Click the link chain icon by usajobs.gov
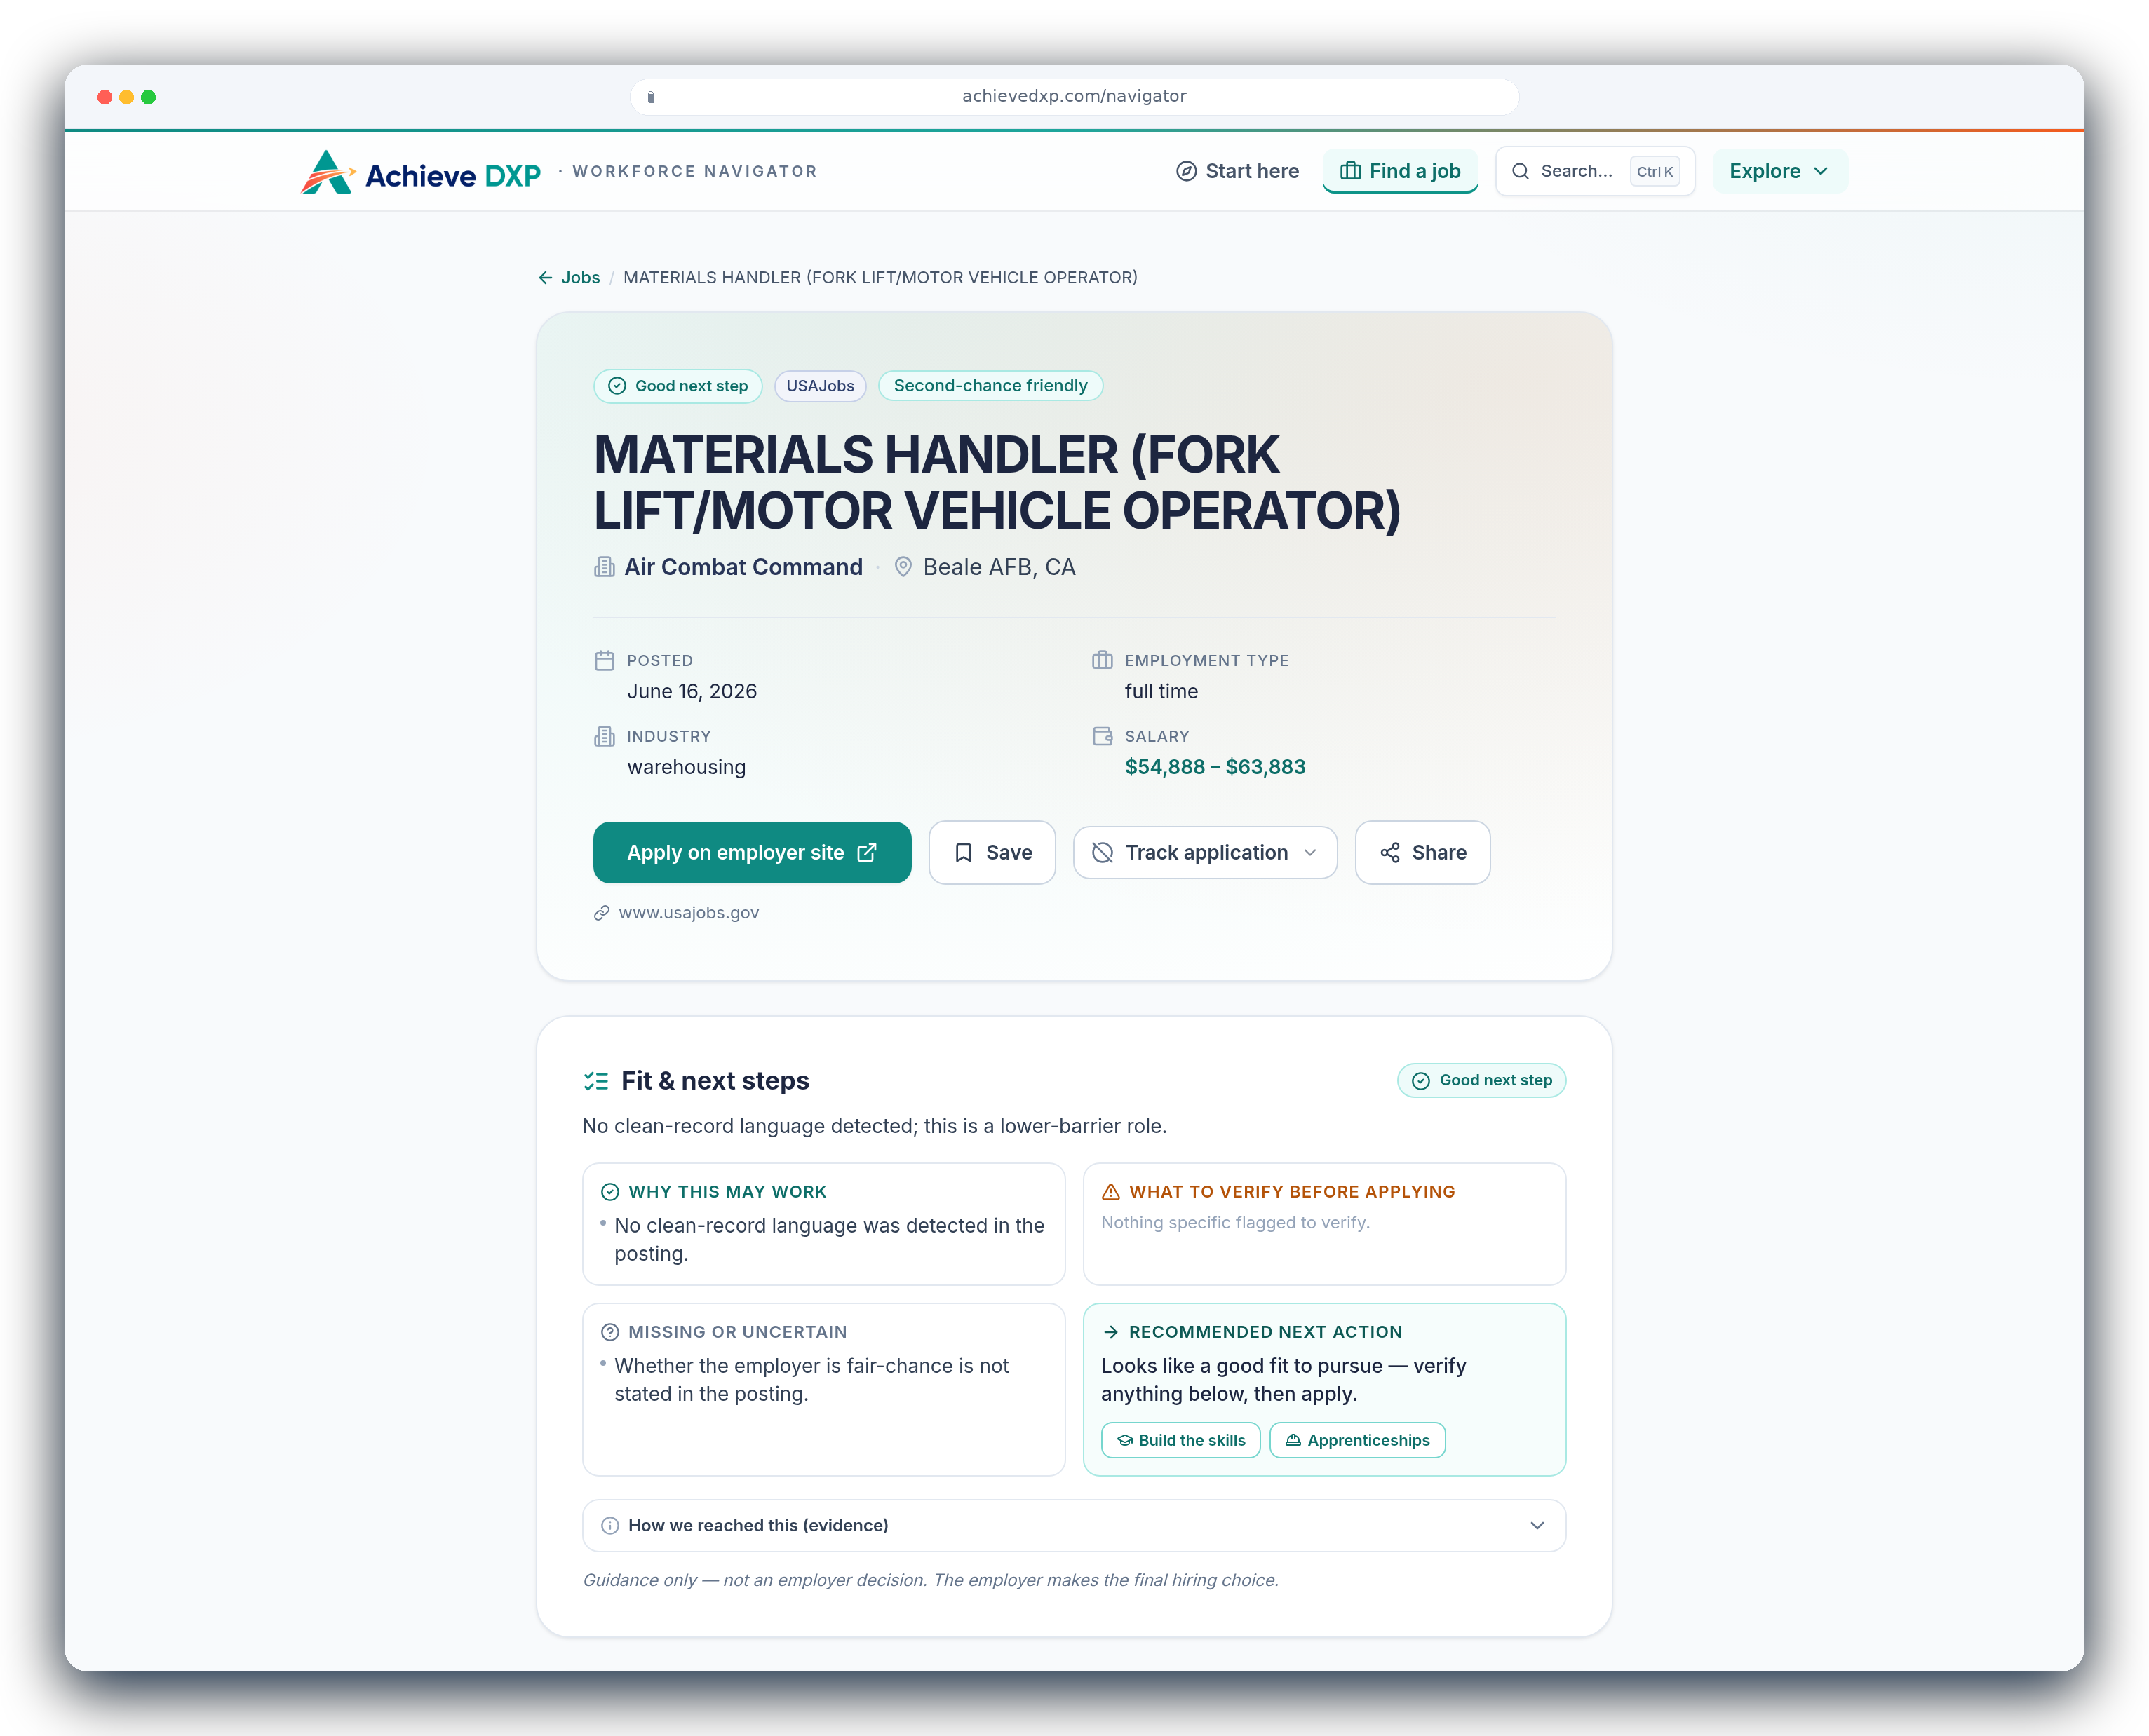 601,913
